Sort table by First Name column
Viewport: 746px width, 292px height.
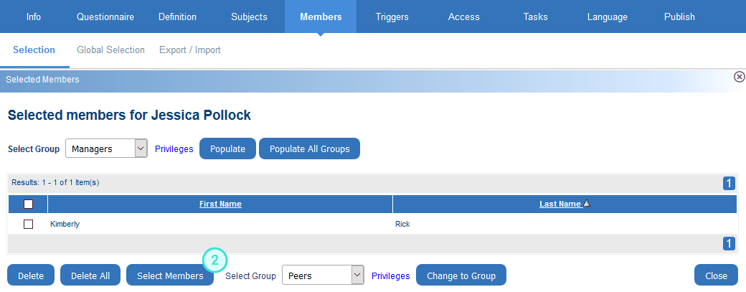(x=220, y=204)
